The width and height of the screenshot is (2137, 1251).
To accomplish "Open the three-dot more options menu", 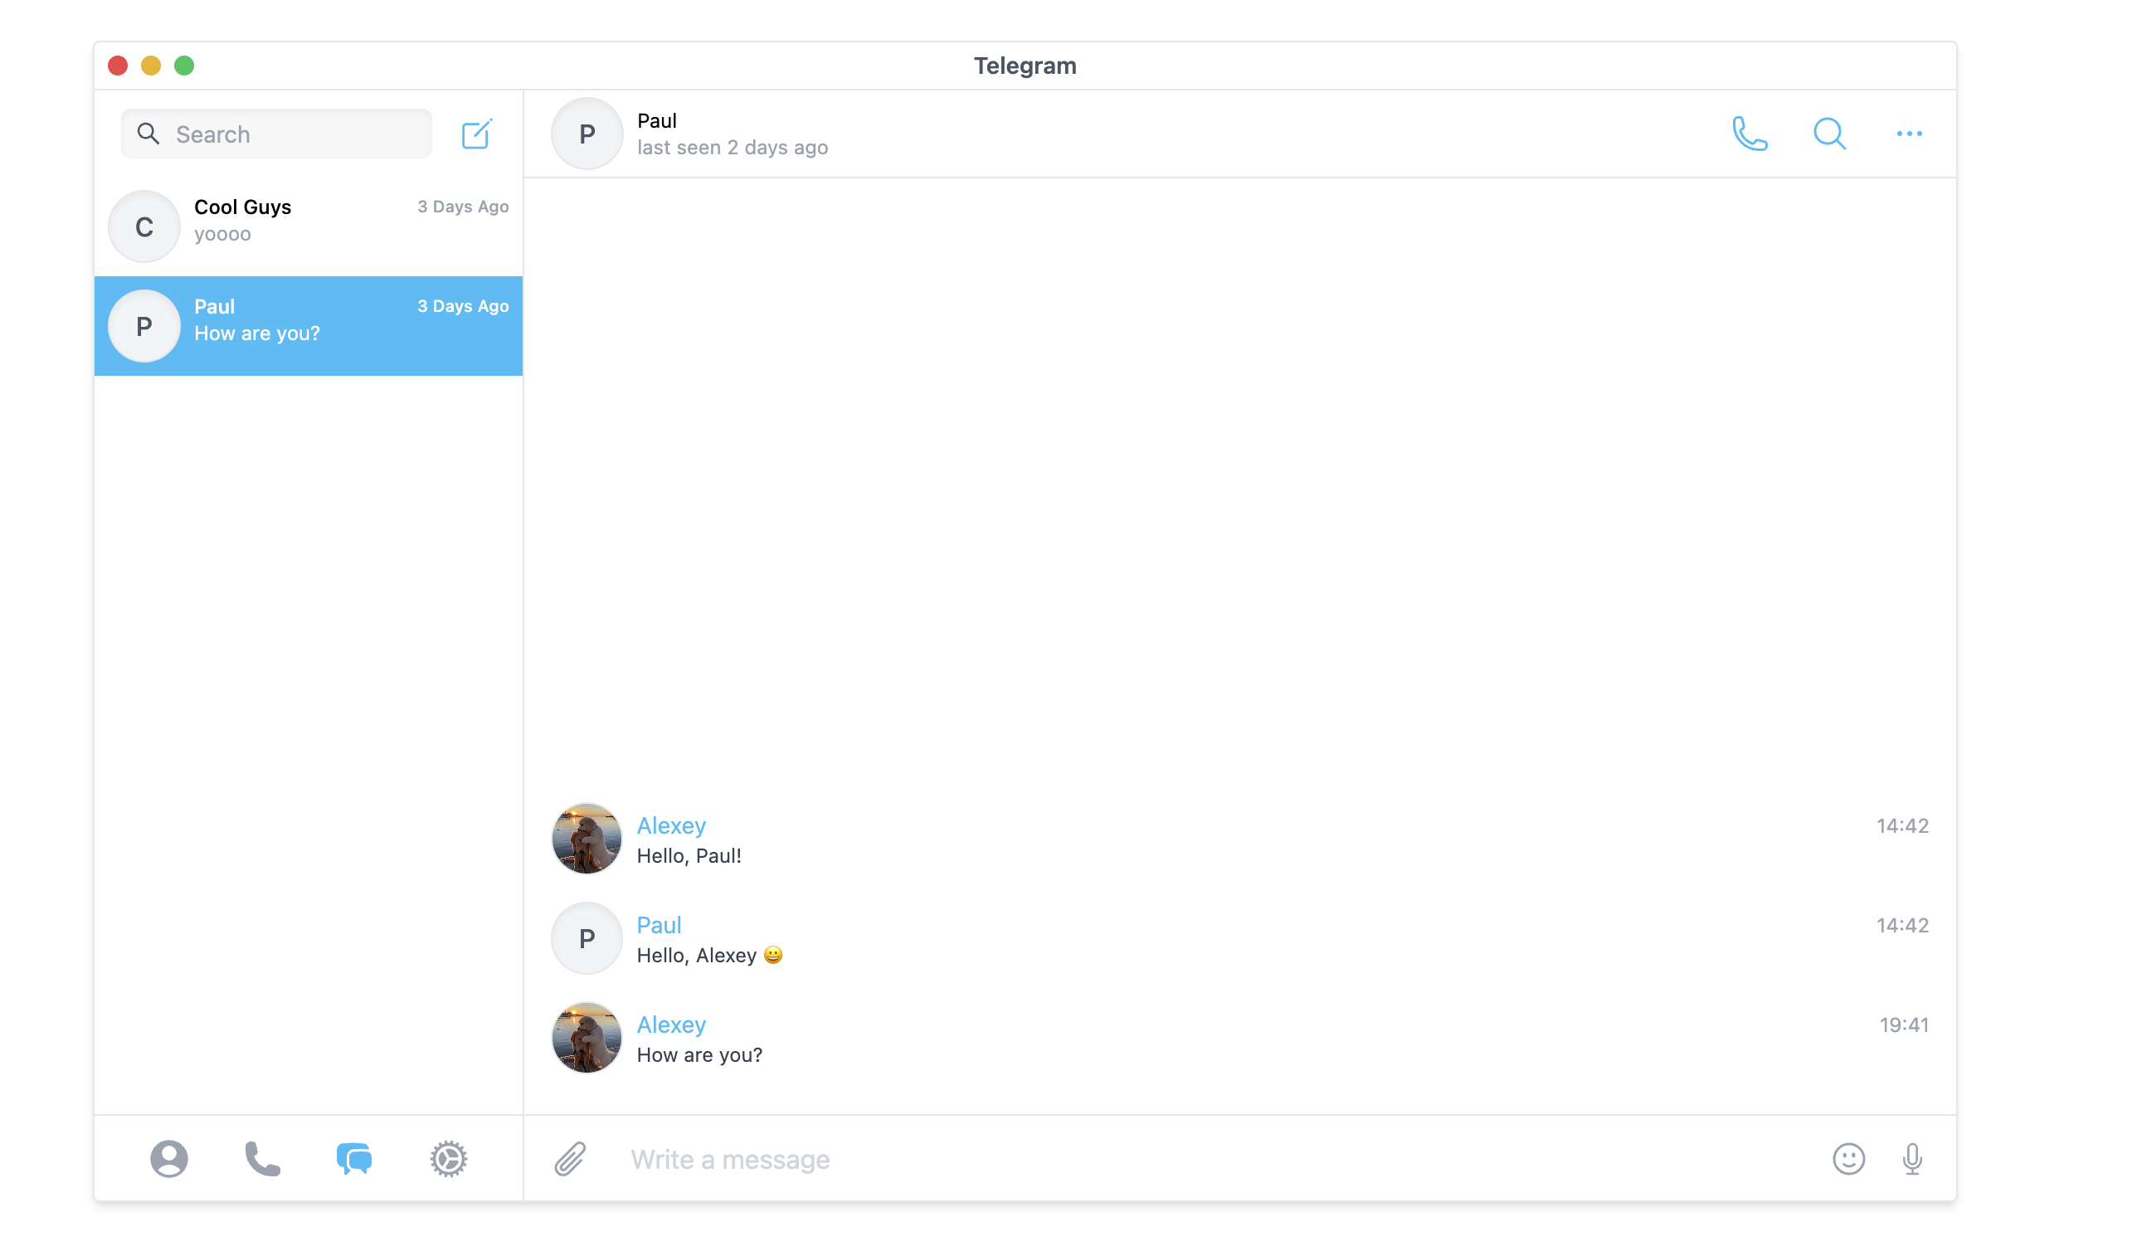I will (1908, 134).
